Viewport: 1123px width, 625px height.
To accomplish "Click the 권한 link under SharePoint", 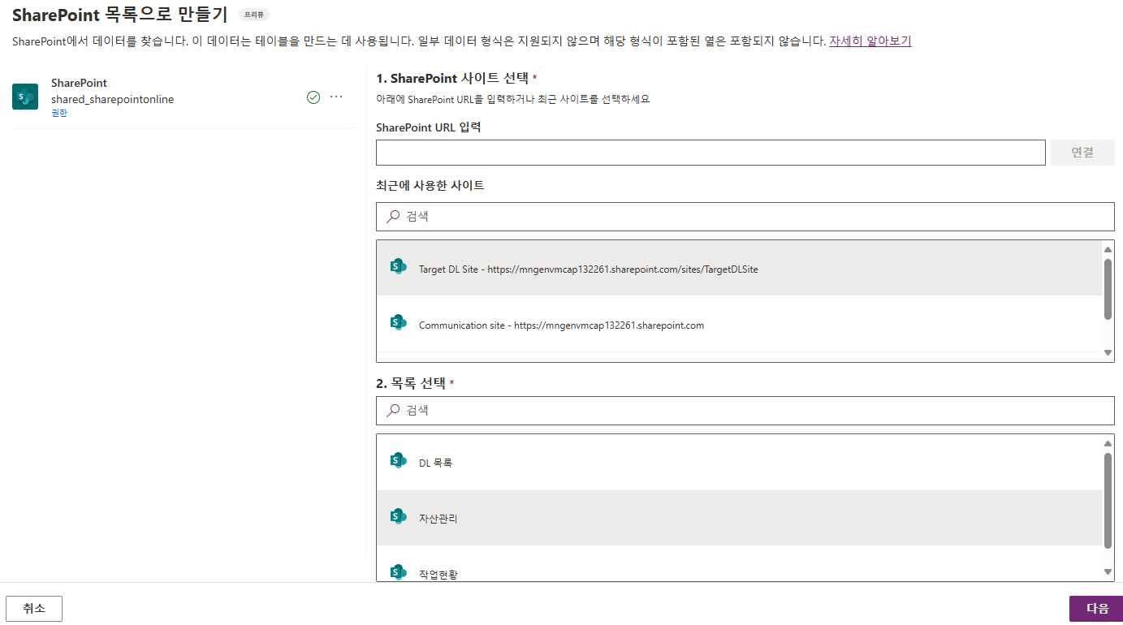I will [x=59, y=113].
